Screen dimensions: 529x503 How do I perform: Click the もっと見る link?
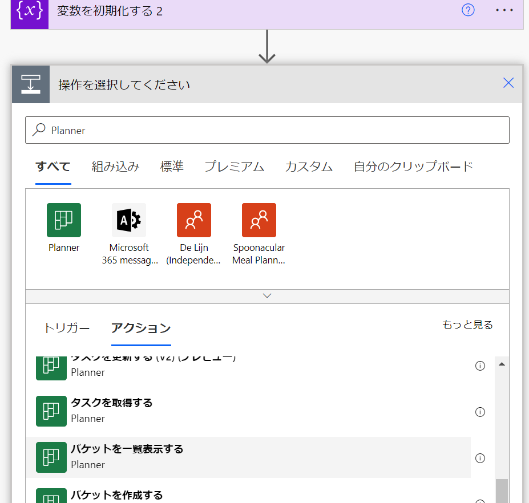(x=467, y=324)
